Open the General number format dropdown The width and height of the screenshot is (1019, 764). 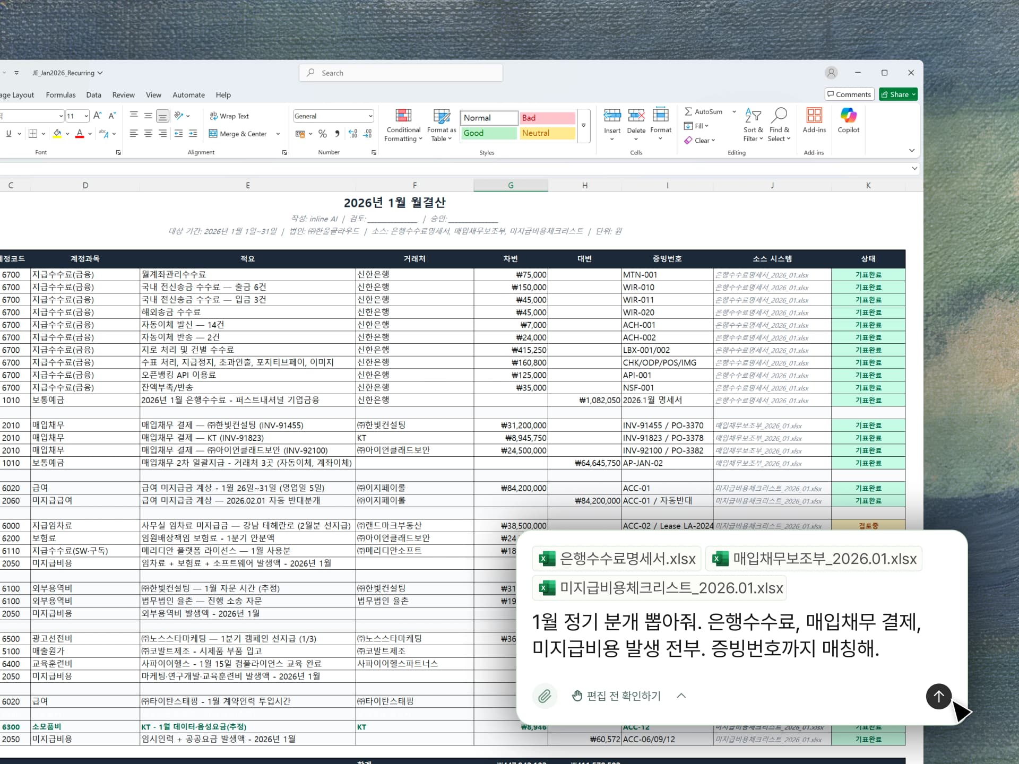coord(370,116)
